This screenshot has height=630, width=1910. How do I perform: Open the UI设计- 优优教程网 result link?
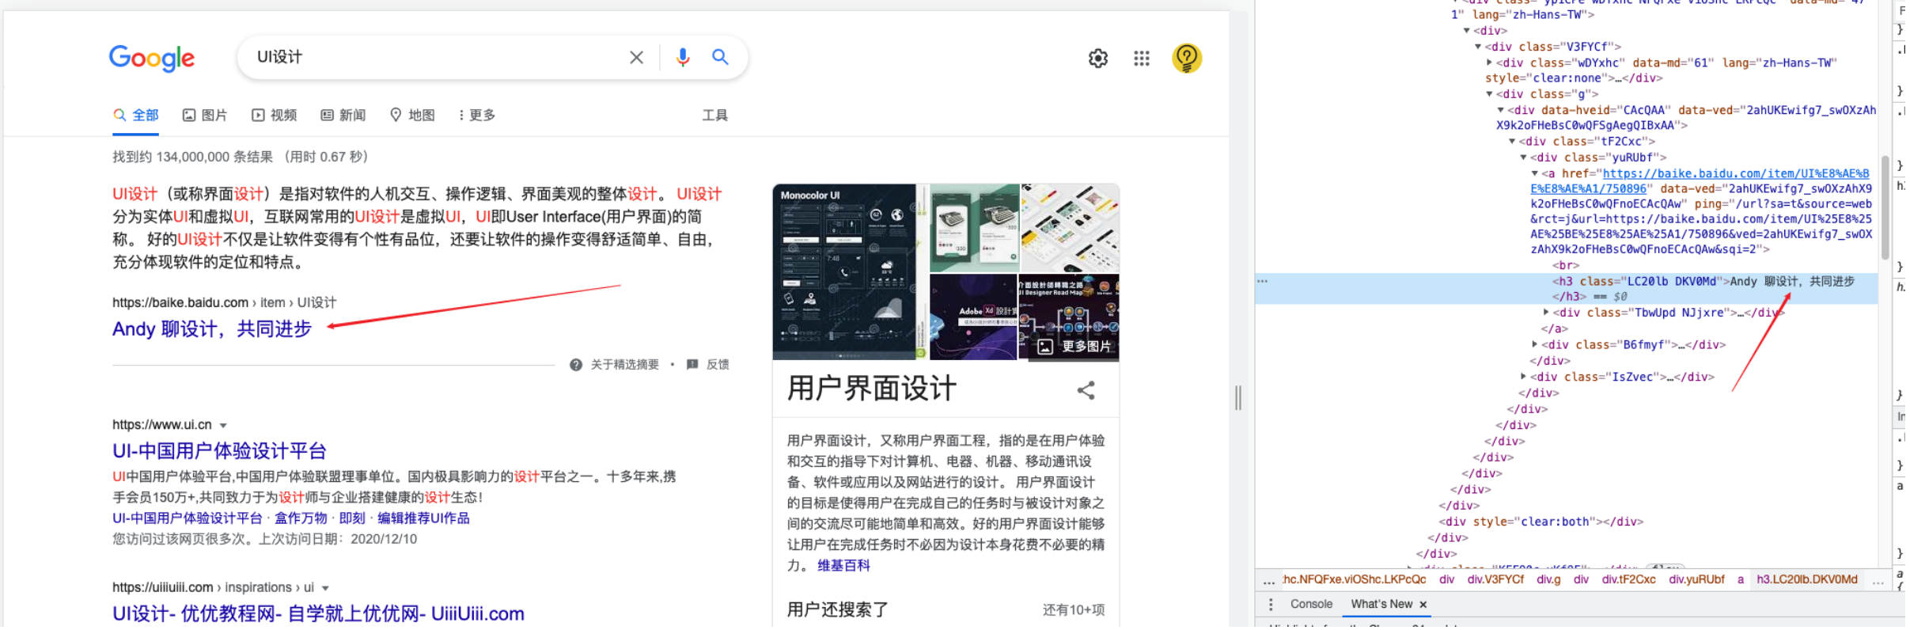[318, 614]
